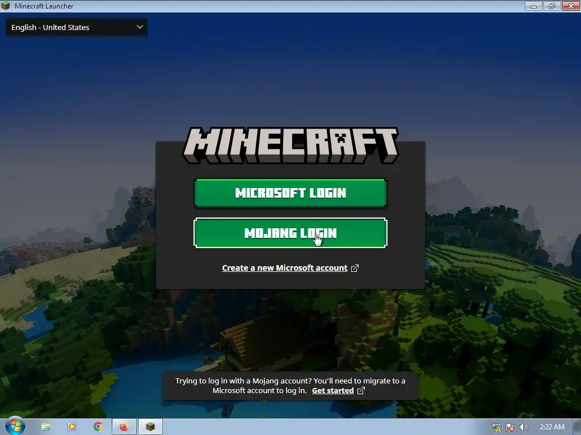Screen dimensions: 581x435
Task: Restore down the Minecraft Launcher window
Action: pos(552,6)
